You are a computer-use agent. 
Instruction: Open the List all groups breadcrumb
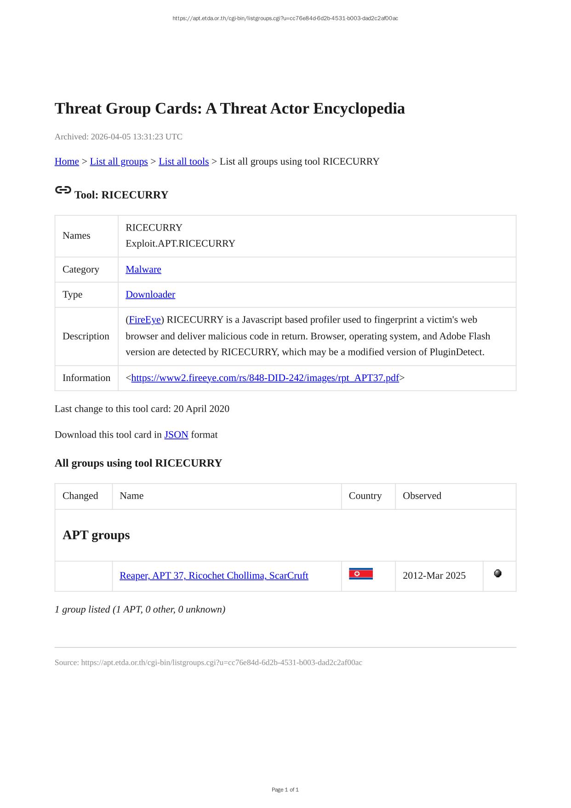pos(119,162)
